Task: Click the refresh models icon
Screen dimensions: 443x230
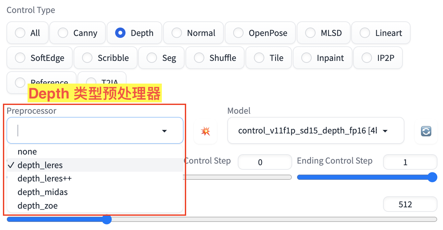Action: tap(426, 131)
